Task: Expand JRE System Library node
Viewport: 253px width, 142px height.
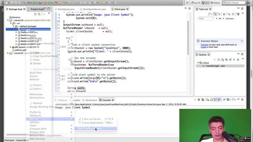Action: pyautogui.click(x=11, y=47)
